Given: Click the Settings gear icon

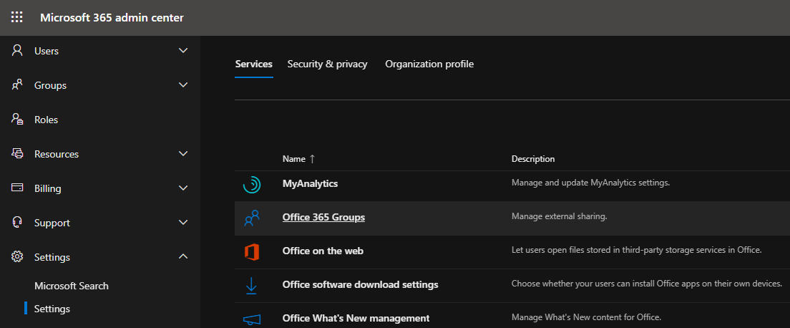Looking at the screenshot, I should point(17,256).
